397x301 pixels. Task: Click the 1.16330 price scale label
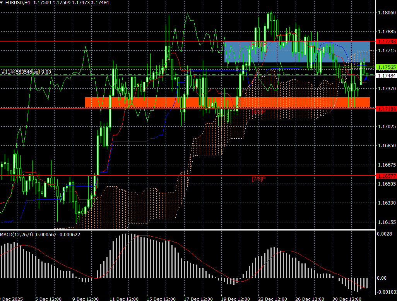pyautogui.click(x=387, y=203)
